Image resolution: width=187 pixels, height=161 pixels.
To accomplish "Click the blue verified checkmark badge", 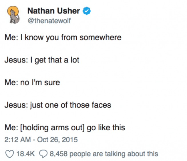I will tap(87, 11).
